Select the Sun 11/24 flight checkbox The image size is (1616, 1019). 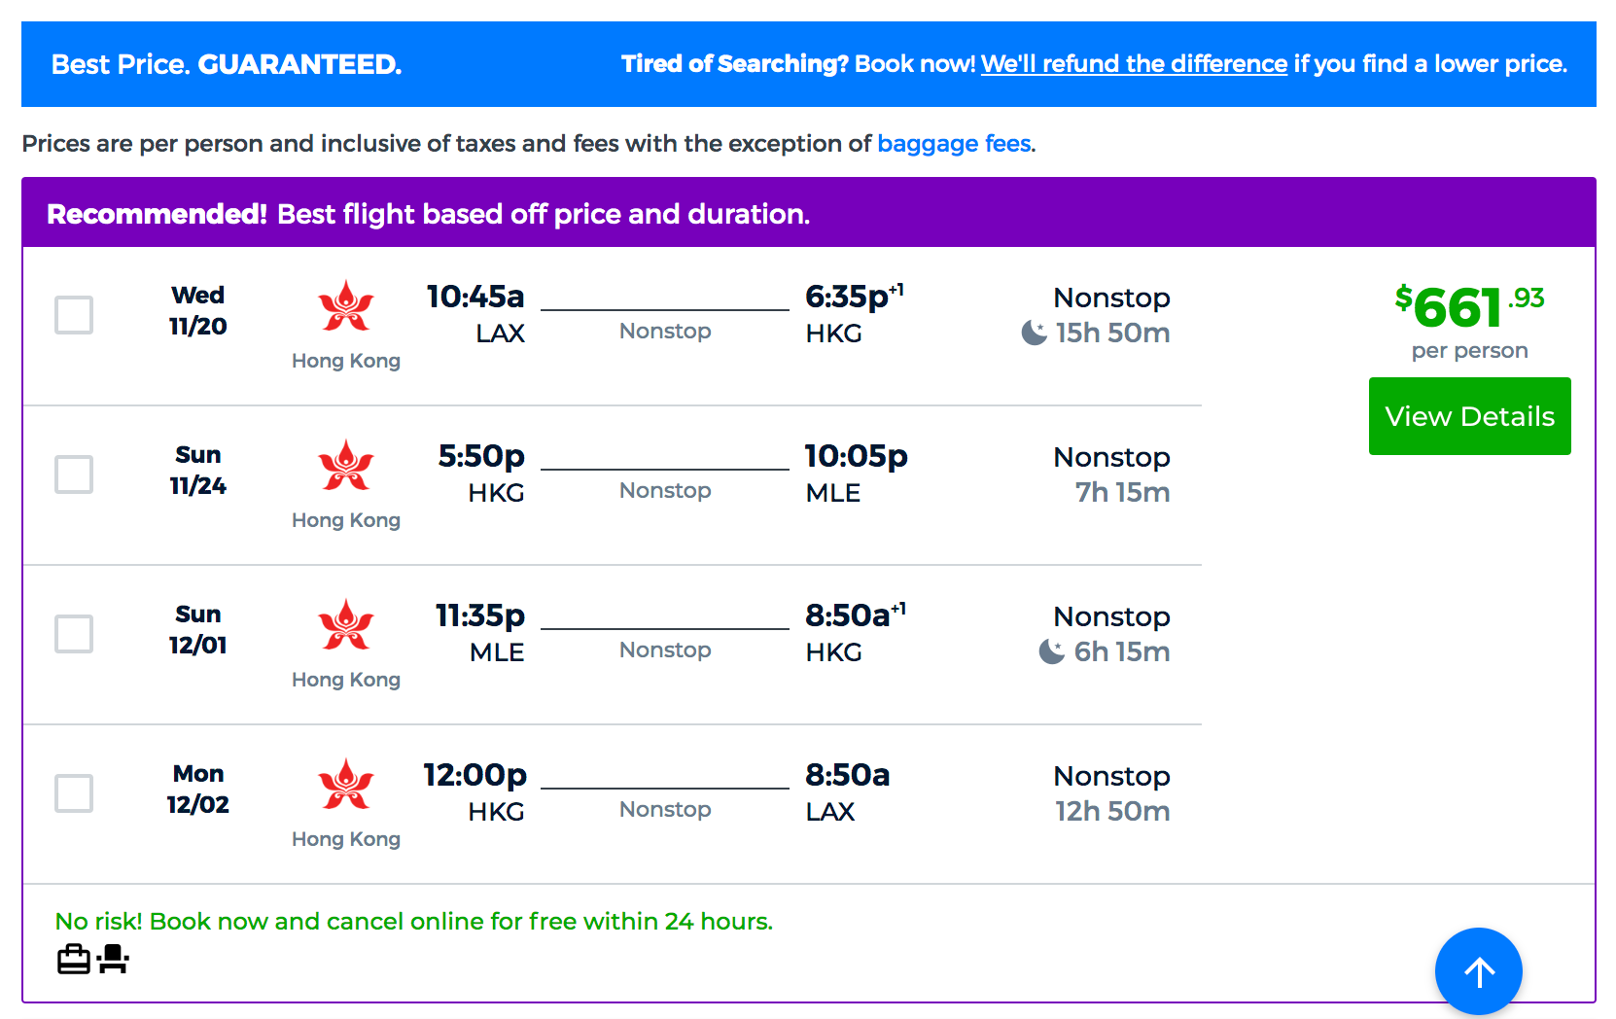[x=74, y=474]
